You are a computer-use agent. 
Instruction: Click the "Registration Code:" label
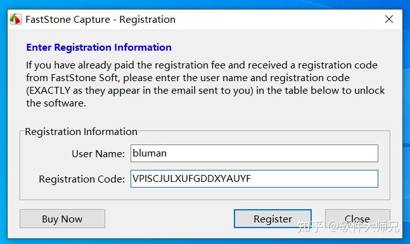tap(82, 179)
